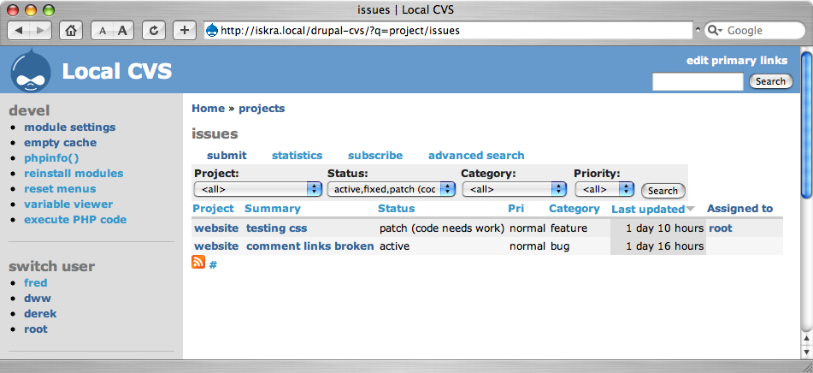Screen dimensions: 813x373
Task: Open the advanced search tab
Action: pyautogui.click(x=476, y=156)
